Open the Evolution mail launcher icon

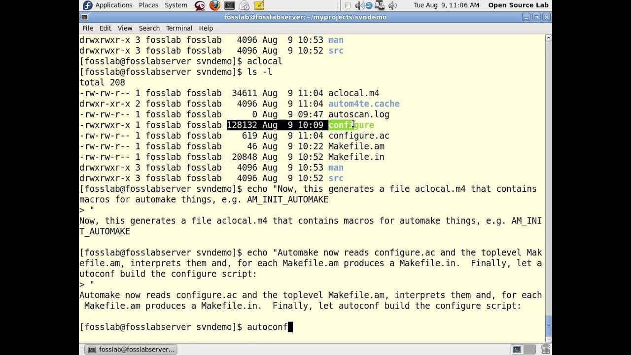245,5
